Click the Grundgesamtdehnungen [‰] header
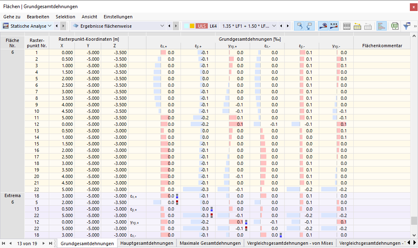Viewport: 418px width, 248px height. click(250, 39)
